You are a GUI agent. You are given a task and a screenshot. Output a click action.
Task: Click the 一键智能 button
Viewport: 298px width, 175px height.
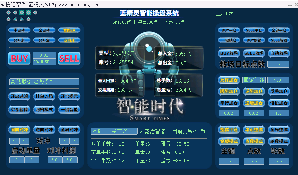pos(69,110)
